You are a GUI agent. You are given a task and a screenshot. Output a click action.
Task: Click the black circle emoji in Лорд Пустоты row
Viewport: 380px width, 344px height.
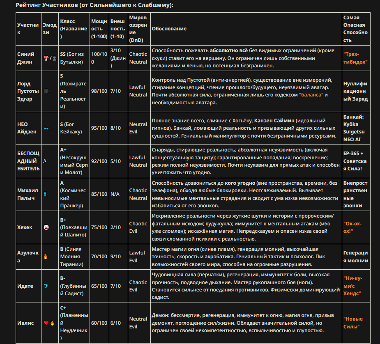pyautogui.click(x=46, y=91)
